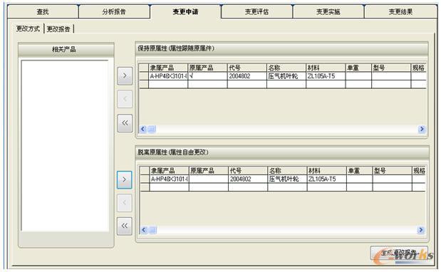Click right scroll arrow of upper table
Image resolution: width=441 pixels, height=272 pixels.
422,129
